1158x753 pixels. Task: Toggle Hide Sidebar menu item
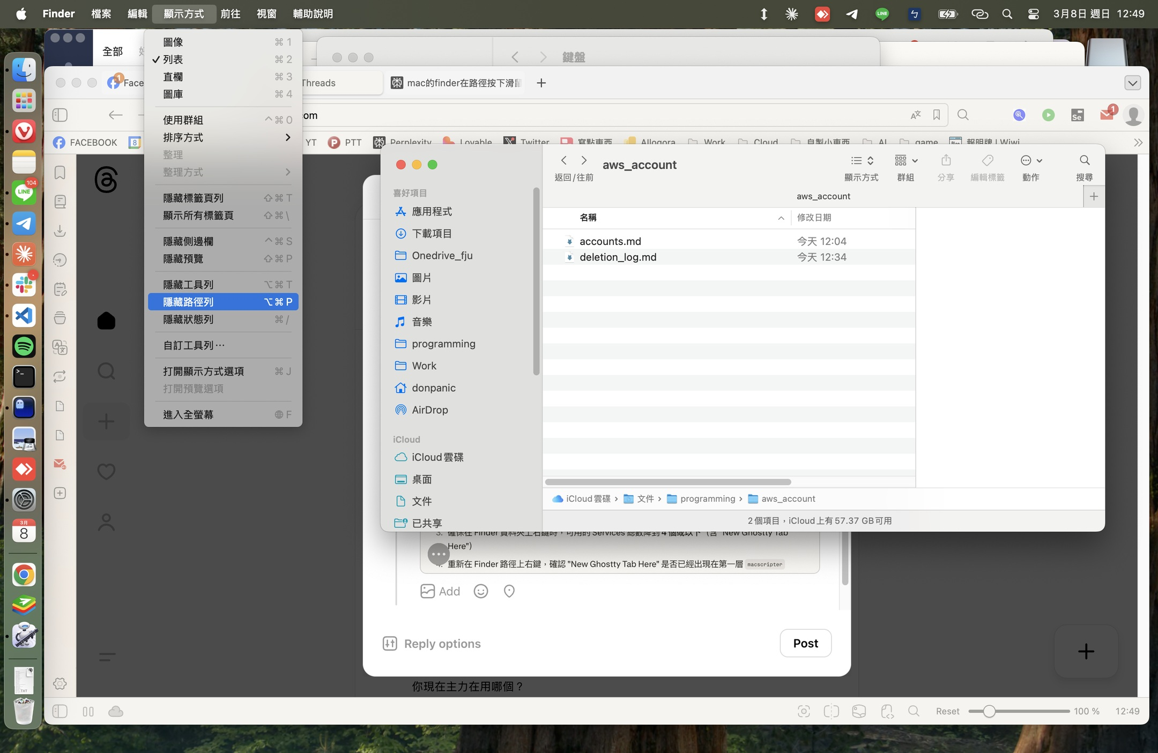[223, 241]
